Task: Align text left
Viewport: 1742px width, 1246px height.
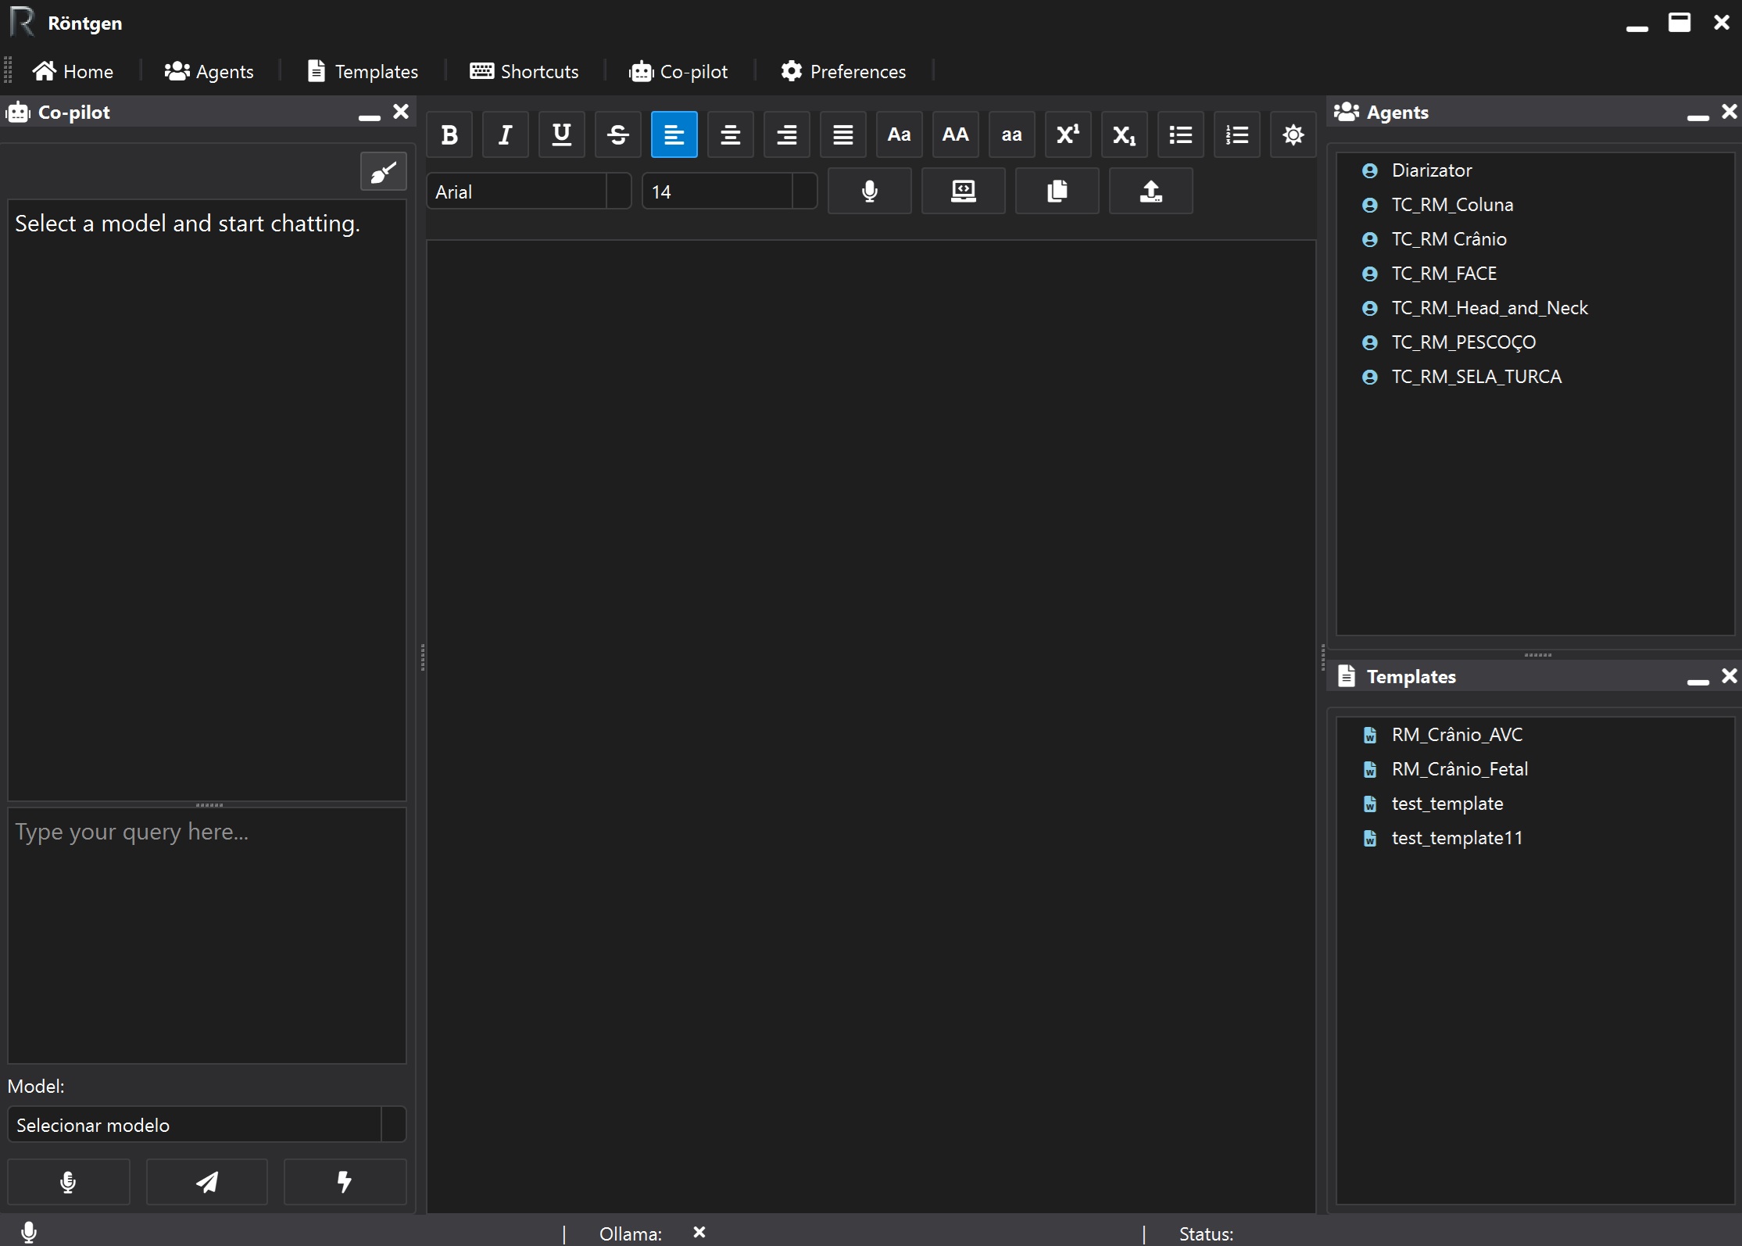Action: pos(674,134)
